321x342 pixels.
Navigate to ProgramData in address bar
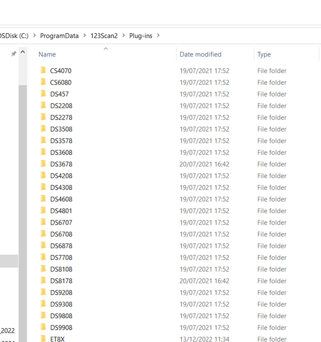click(x=59, y=36)
